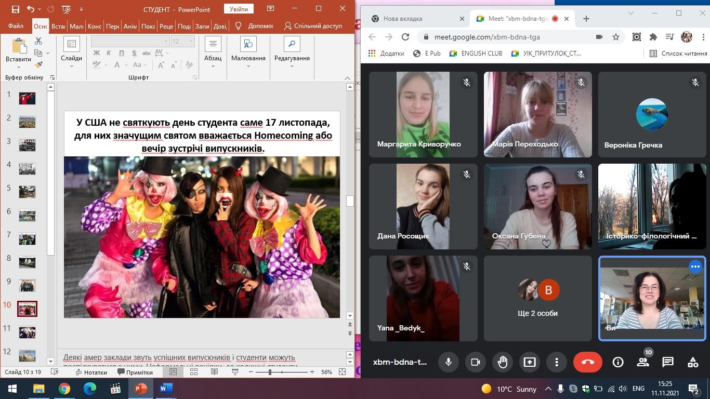Toggle Примітки comments pane
The width and height of the screenshot is (710, 399).
pyautogui.click(x=134, y=372)
